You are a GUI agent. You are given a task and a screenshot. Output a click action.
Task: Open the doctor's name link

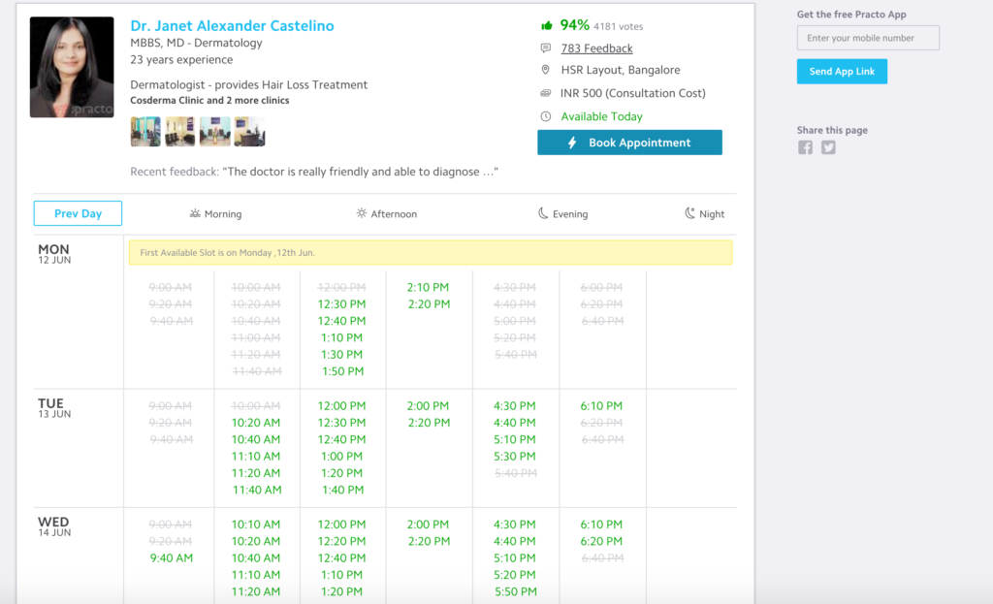[x=232, y=25]
